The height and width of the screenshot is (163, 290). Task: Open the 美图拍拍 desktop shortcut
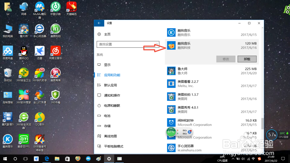click(55, 31)
